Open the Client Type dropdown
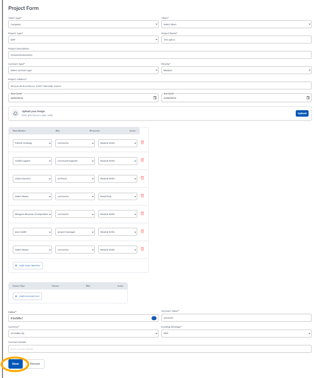This screenshot has height=378, width=314. [83, 24]
